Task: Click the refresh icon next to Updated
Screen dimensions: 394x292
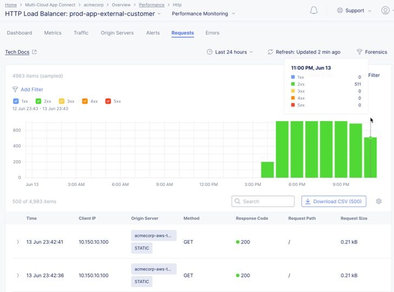Action: 270,52
